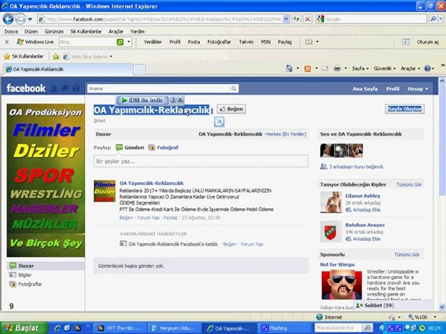This screenshot has height=334, width=446.
Task: Click the Fotoğraf share option
Action: (x=164, y=148)
